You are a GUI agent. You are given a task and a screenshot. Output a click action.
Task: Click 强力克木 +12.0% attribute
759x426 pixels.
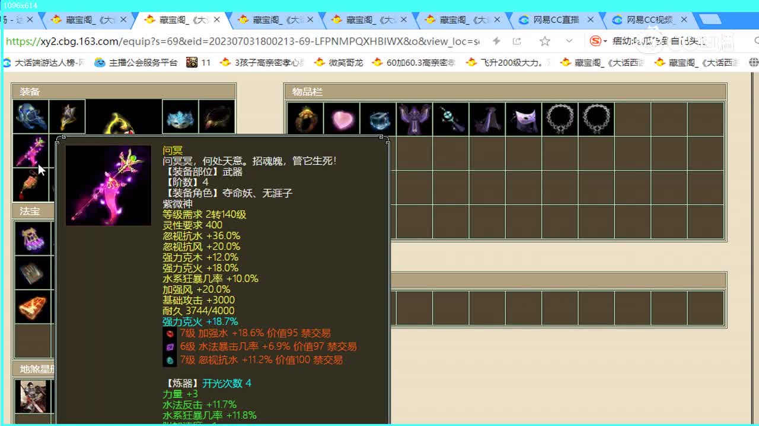click(200, 257)
